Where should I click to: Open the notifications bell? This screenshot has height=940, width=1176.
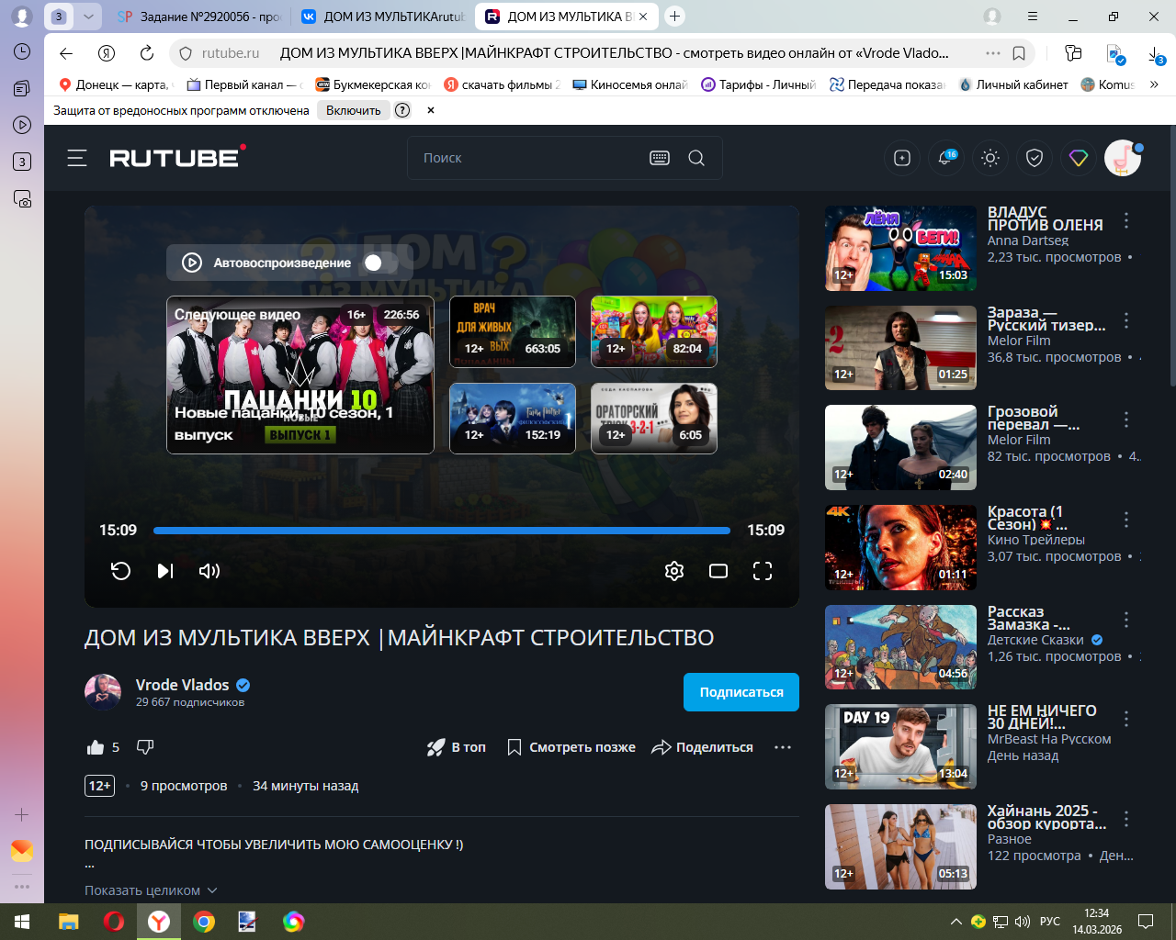point(944,158)
